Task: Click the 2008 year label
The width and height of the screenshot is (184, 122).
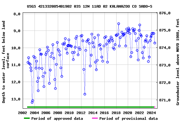Action: (57, 113)
